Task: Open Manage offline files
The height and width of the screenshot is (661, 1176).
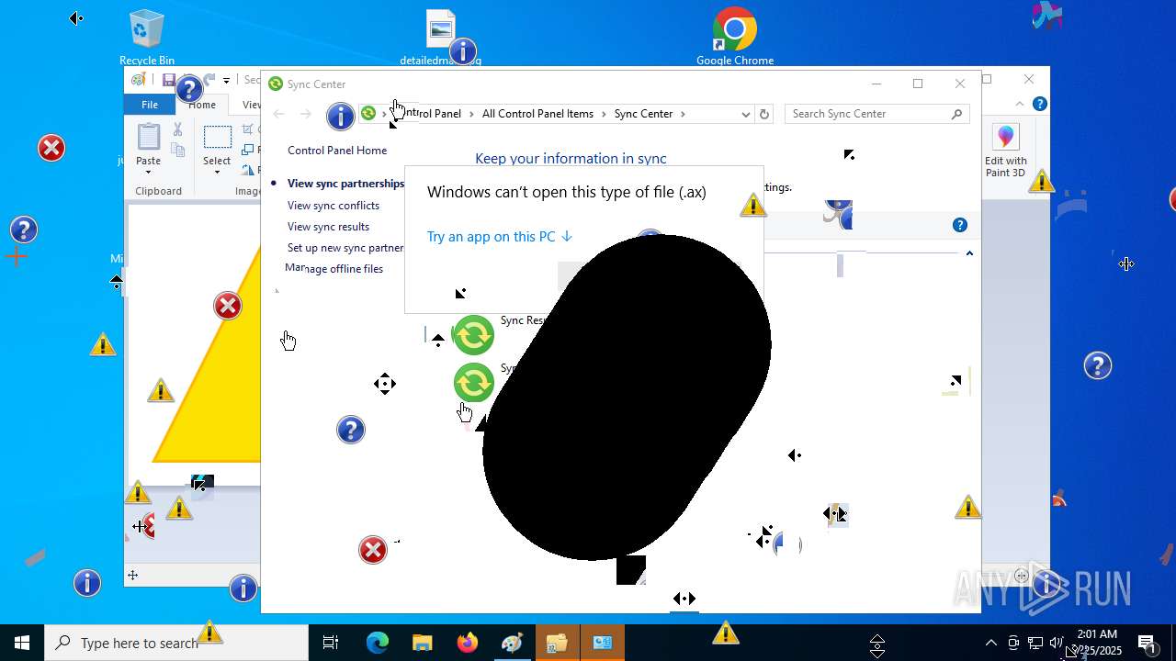Action: [x=334, y=269]
